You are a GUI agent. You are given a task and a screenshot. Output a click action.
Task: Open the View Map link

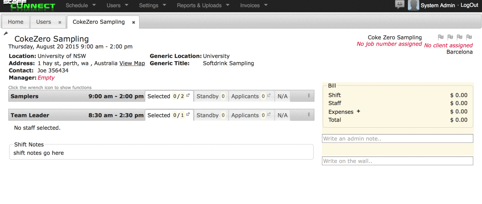tap(132, 63)
